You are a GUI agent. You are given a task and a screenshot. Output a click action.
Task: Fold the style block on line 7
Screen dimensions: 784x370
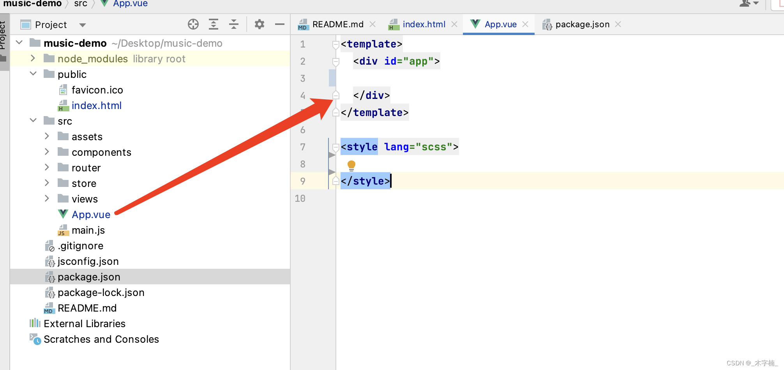[x=335, y=148]
